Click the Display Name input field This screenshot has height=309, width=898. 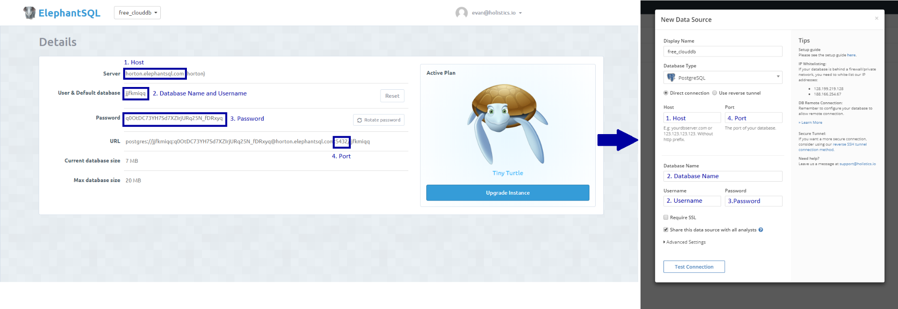[x=723, y=52]
